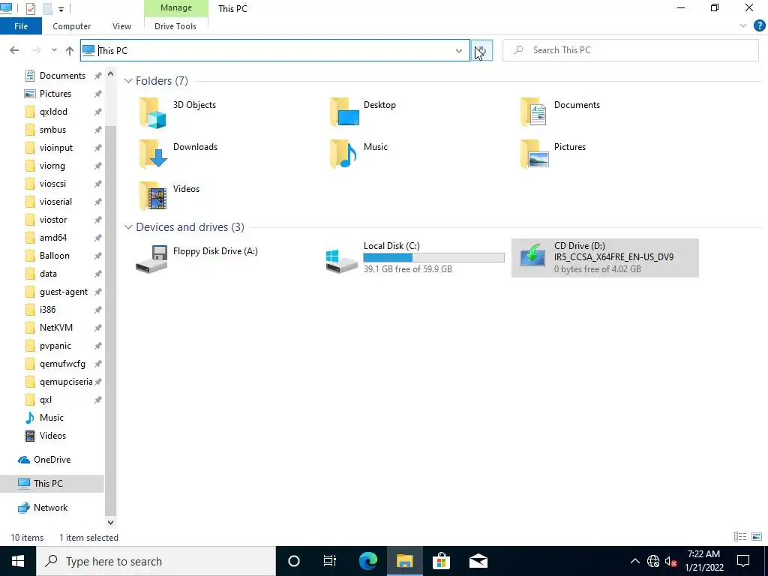Click the This PC address bar field
The image size is (768, 576).
click(274, 50)
